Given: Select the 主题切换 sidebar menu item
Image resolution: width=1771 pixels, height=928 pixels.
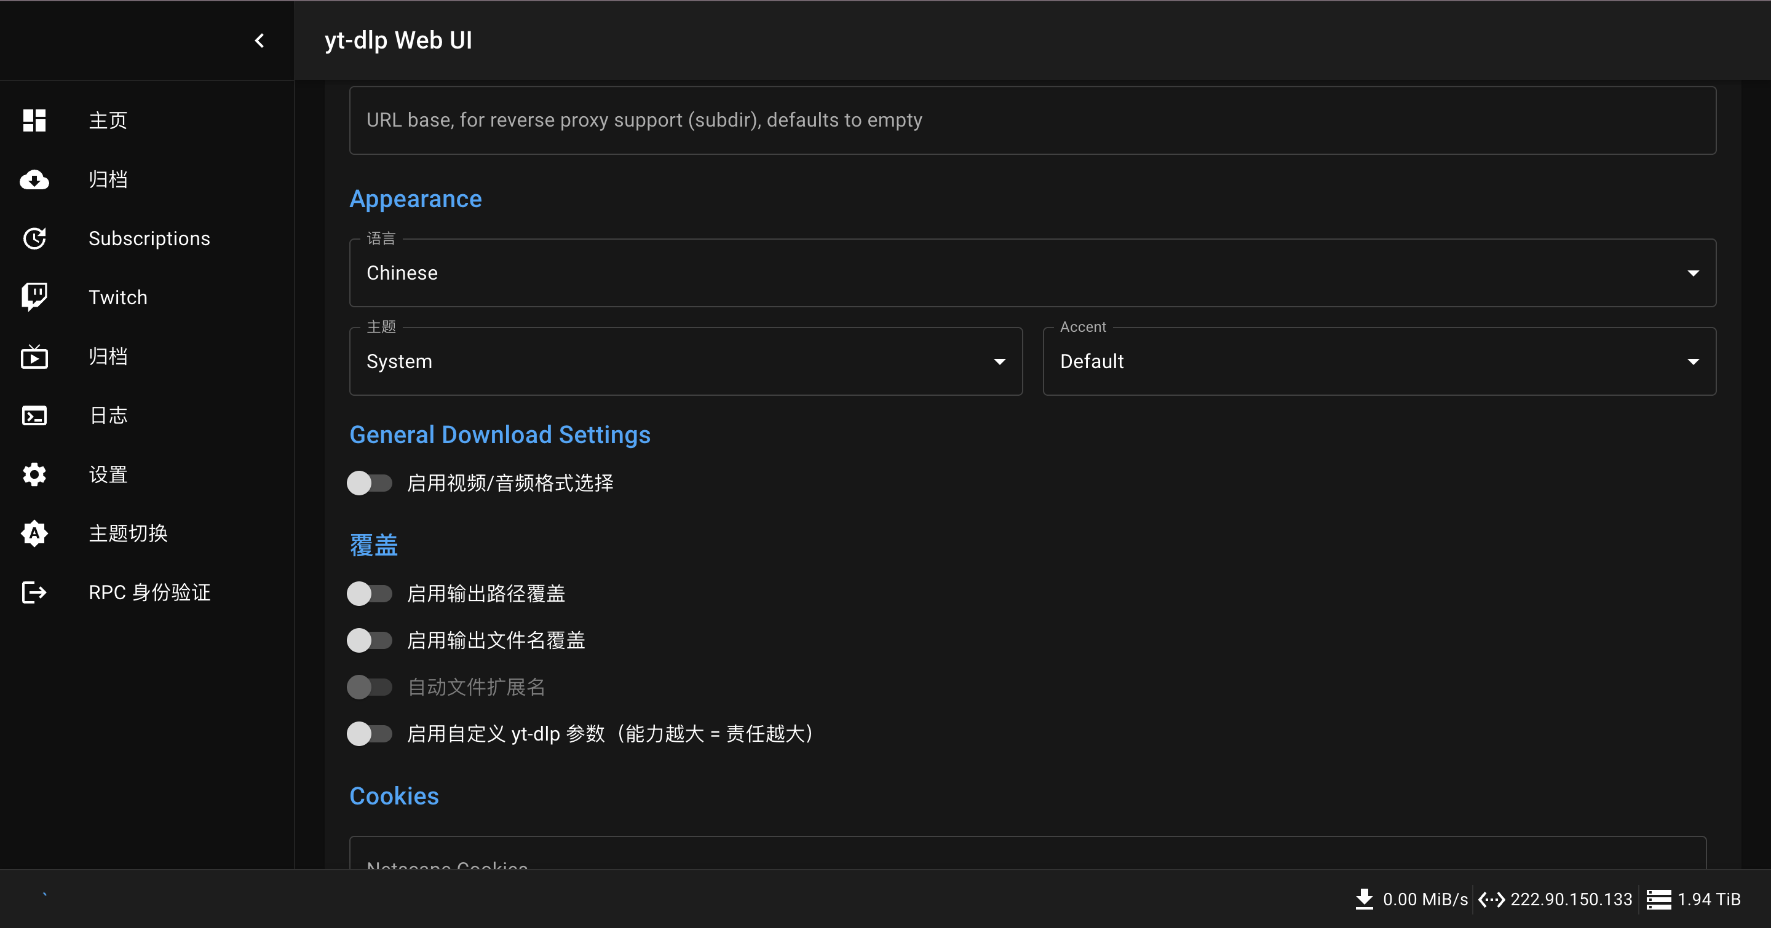Looking at the screenshot, I should point(128,533).
